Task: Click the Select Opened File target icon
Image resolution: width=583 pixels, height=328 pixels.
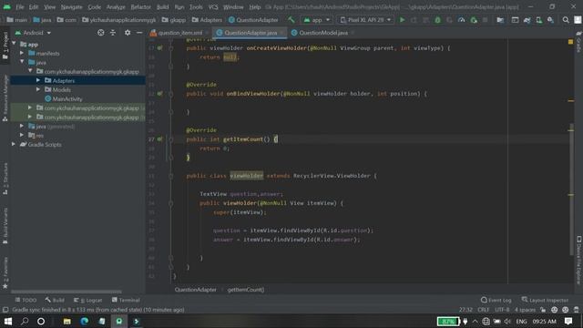Action: tap(101, 33)
